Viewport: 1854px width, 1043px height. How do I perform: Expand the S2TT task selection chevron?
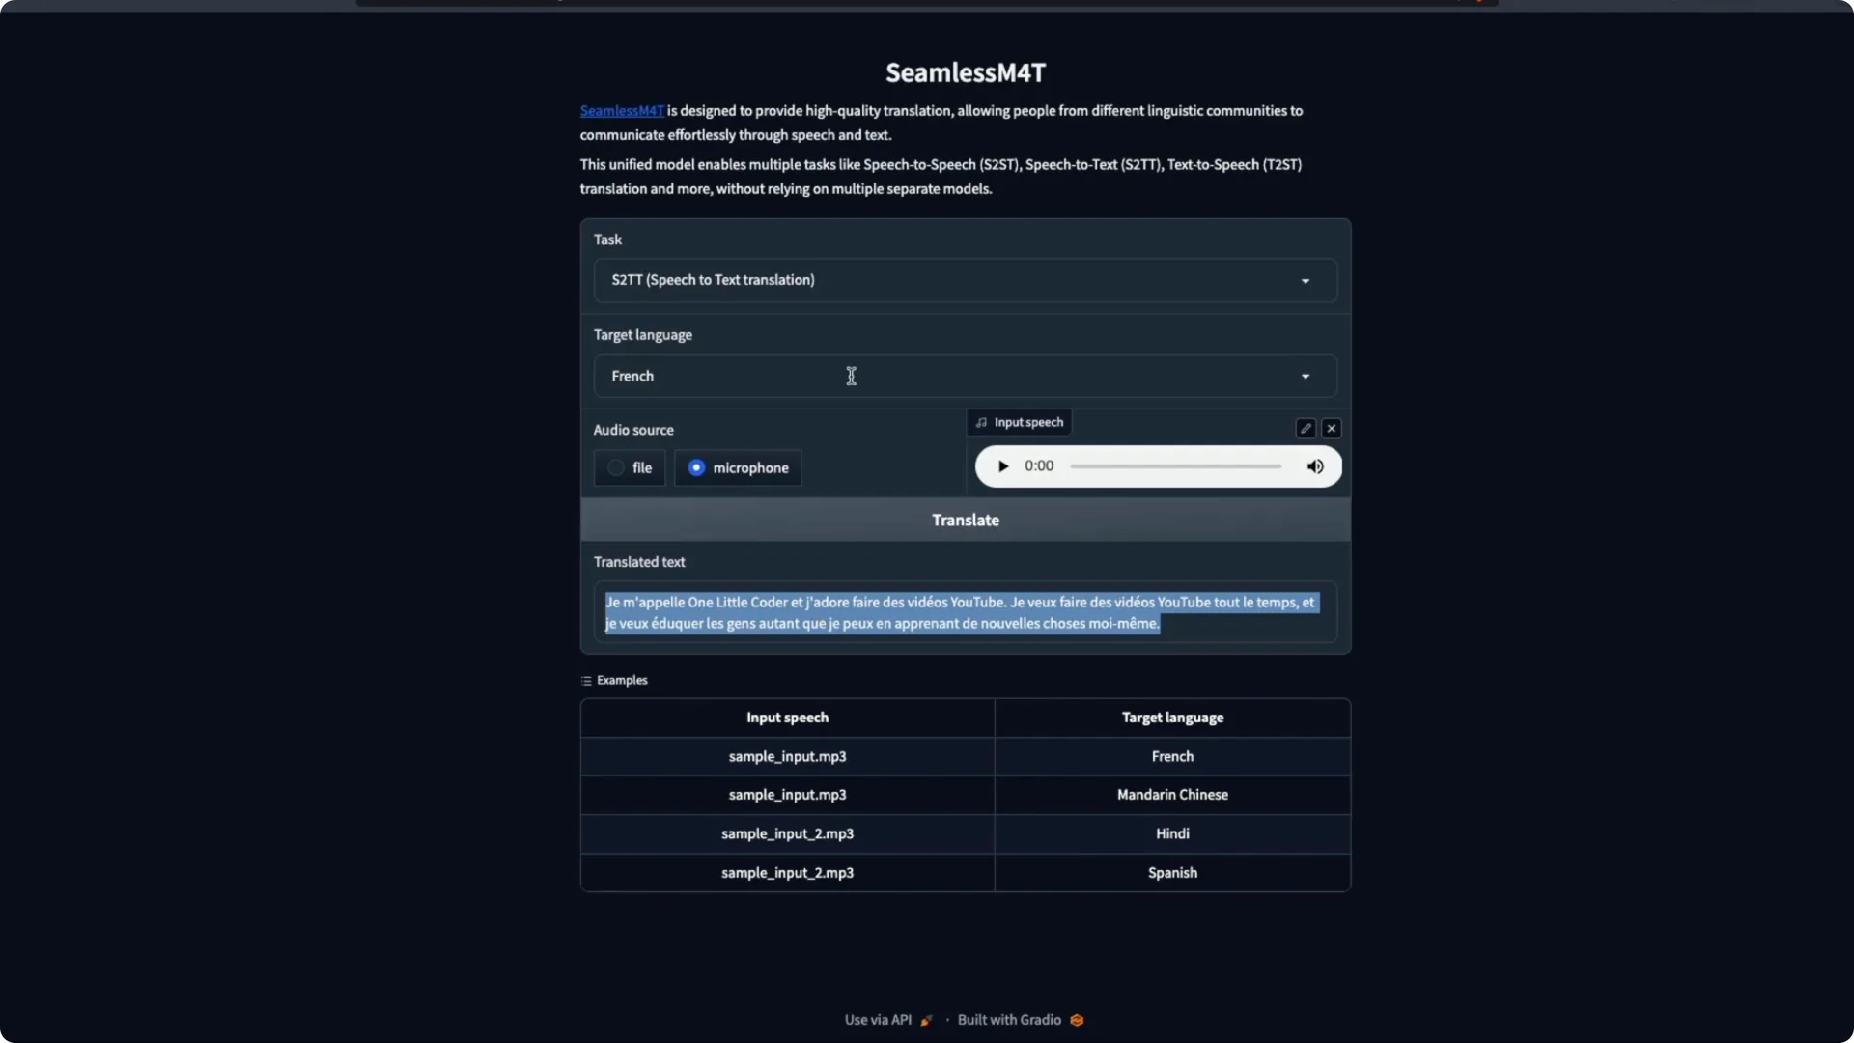pos(1305,281)
